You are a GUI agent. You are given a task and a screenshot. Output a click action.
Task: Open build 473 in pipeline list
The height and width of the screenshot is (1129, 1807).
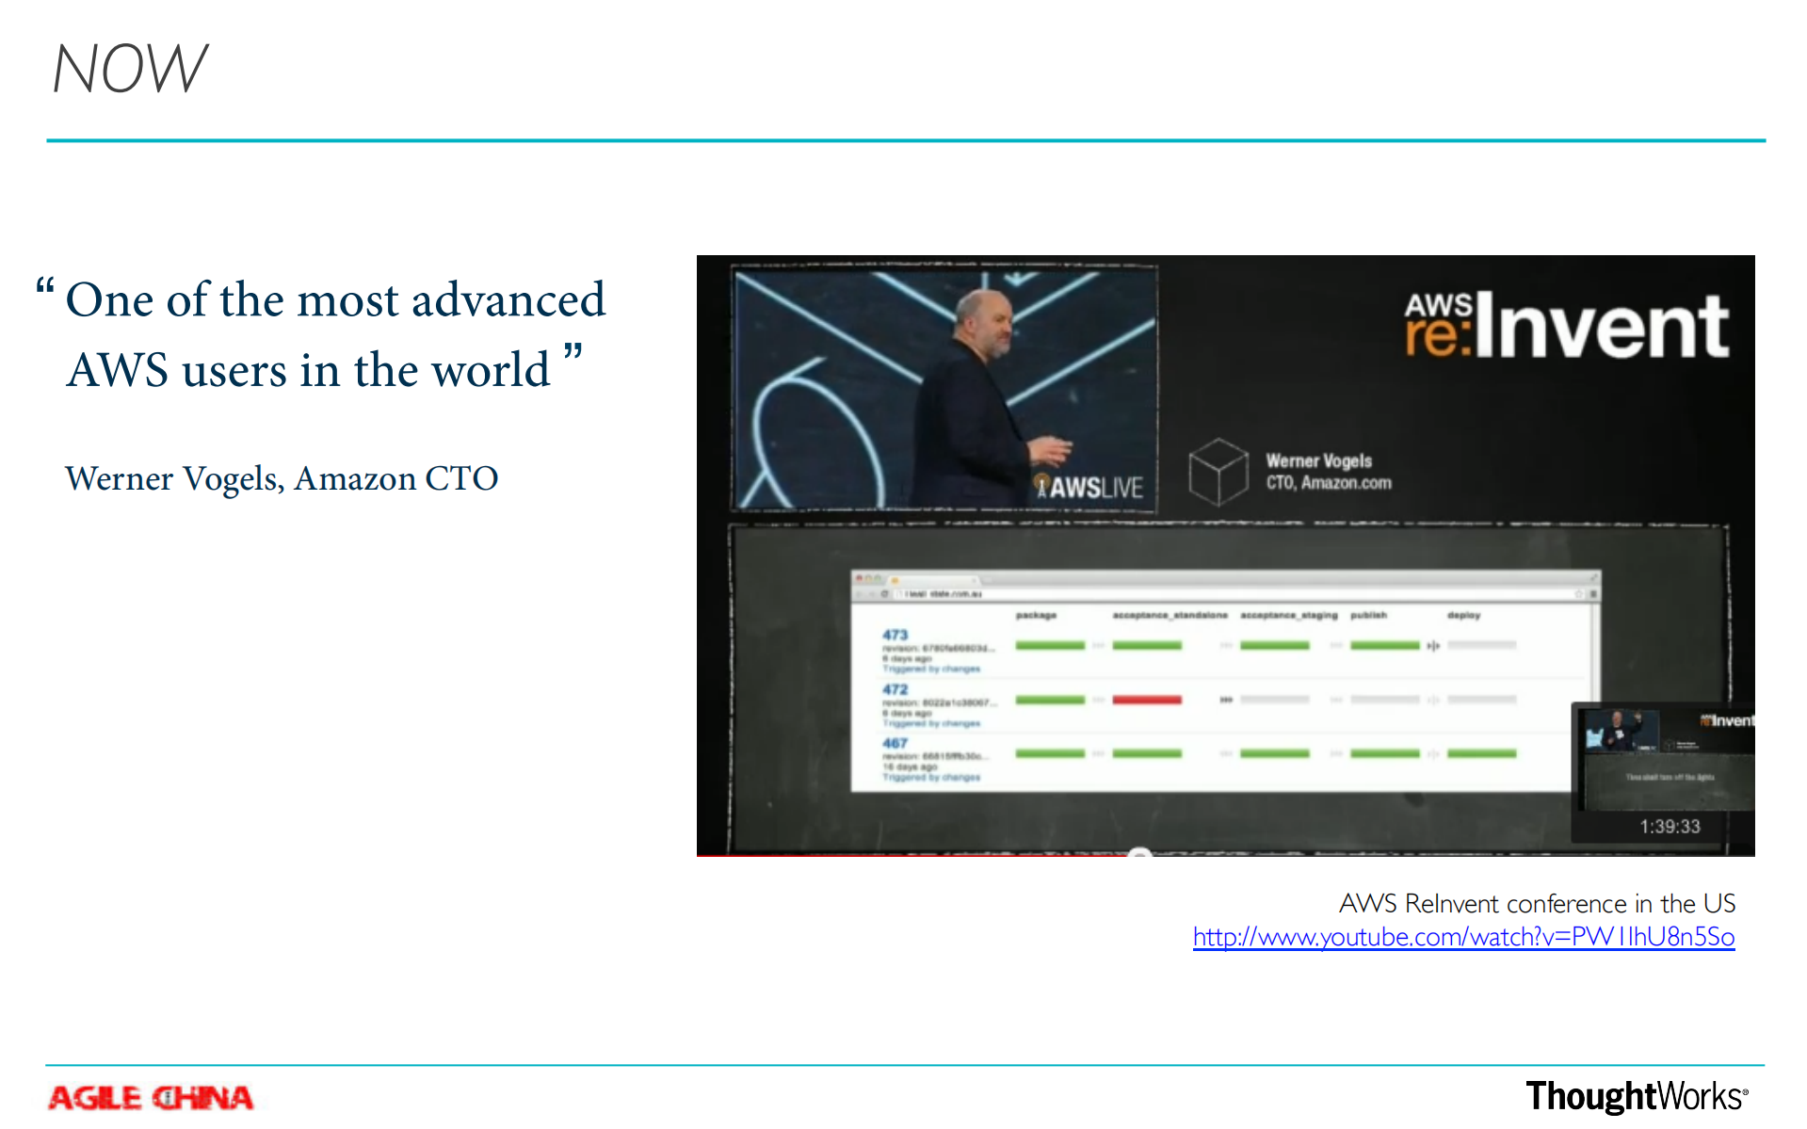click(x=895, y=635)
